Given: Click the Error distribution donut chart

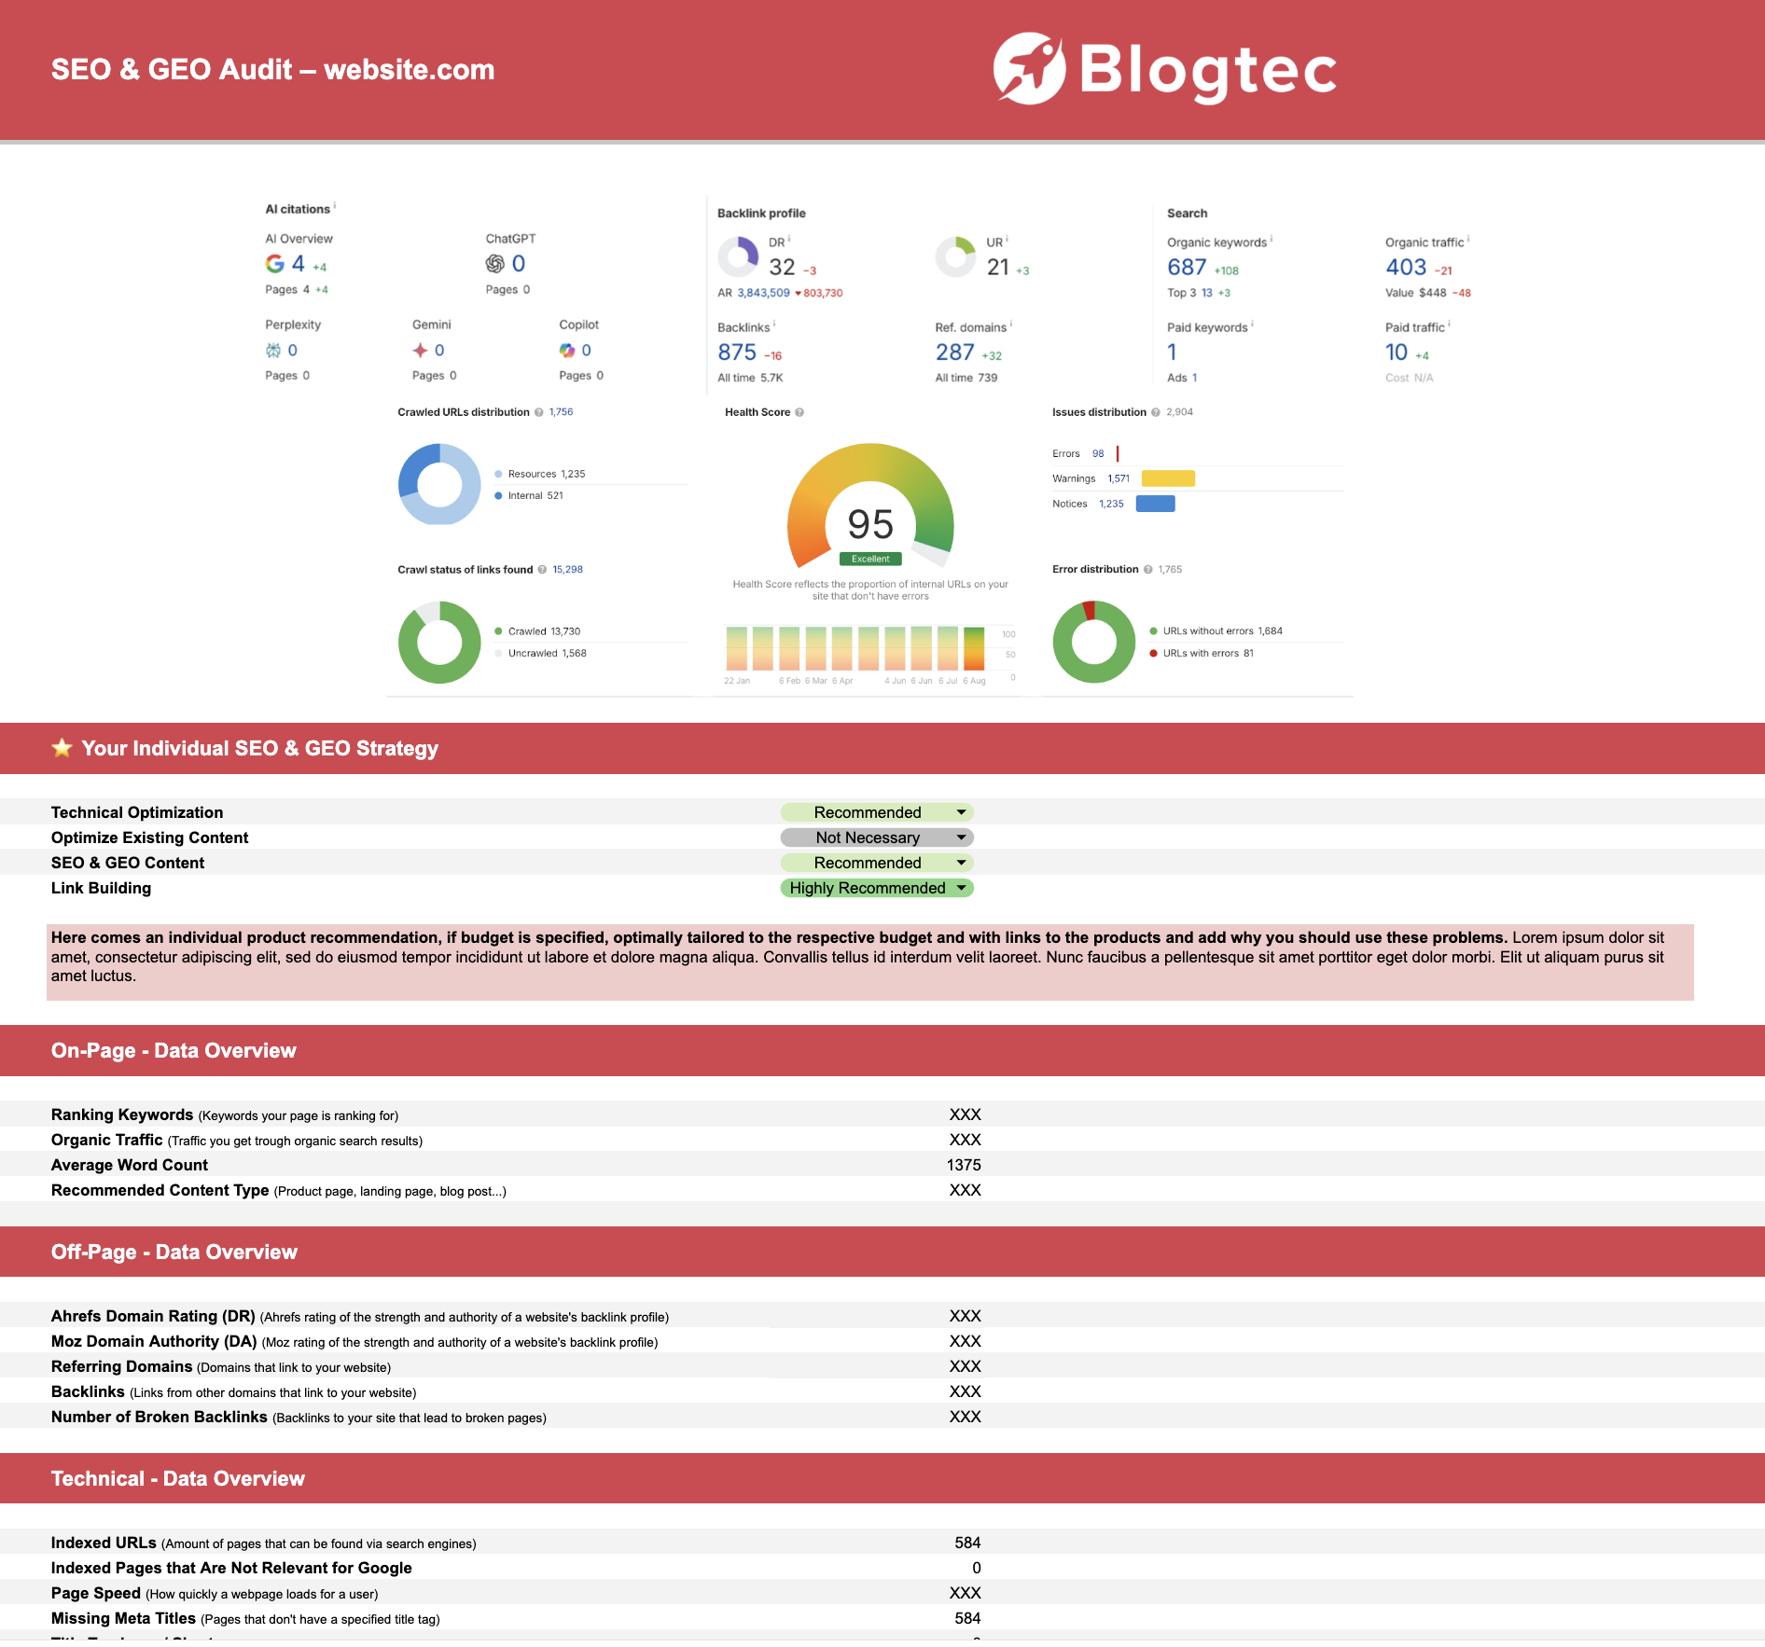Looking at the screenshot, I should pyautogui.click(x=1094, y=642).
